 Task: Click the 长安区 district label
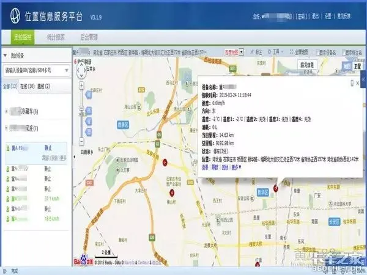pos(334,221)
